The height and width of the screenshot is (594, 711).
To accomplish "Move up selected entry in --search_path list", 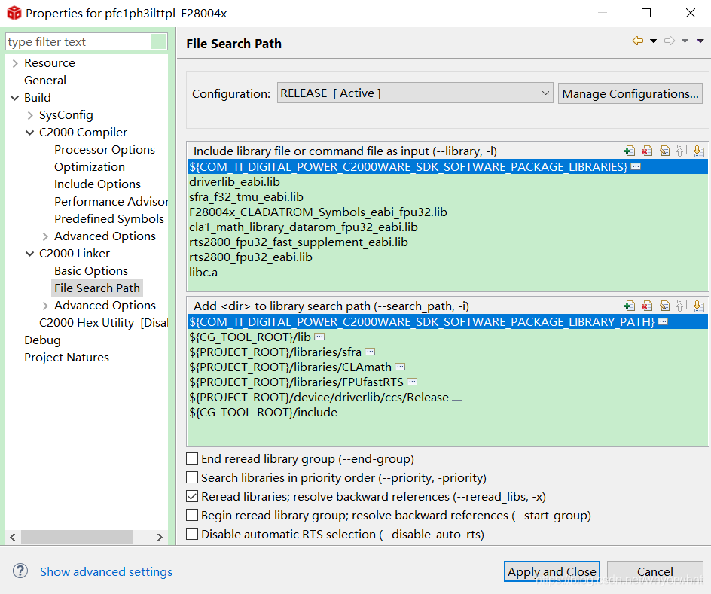I will pos(681,306).
